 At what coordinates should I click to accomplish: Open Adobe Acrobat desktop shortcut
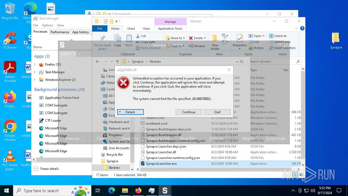[x=10, y=72]
